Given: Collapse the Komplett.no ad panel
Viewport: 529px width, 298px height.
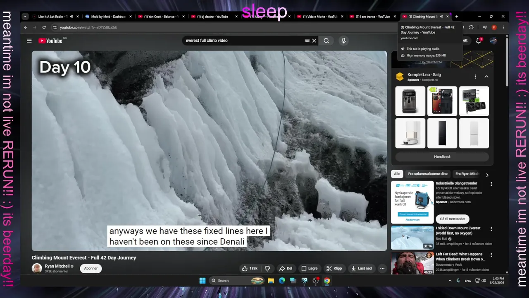Looking at the screenshot, I should pos(486,77).
